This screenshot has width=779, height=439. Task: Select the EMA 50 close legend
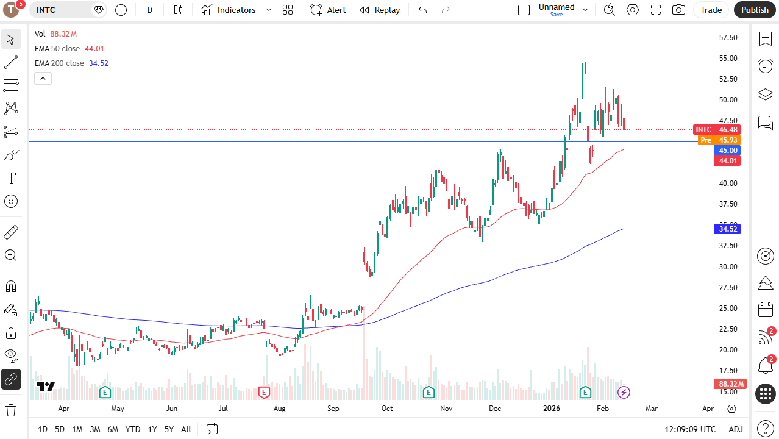[x=57, y=49]
